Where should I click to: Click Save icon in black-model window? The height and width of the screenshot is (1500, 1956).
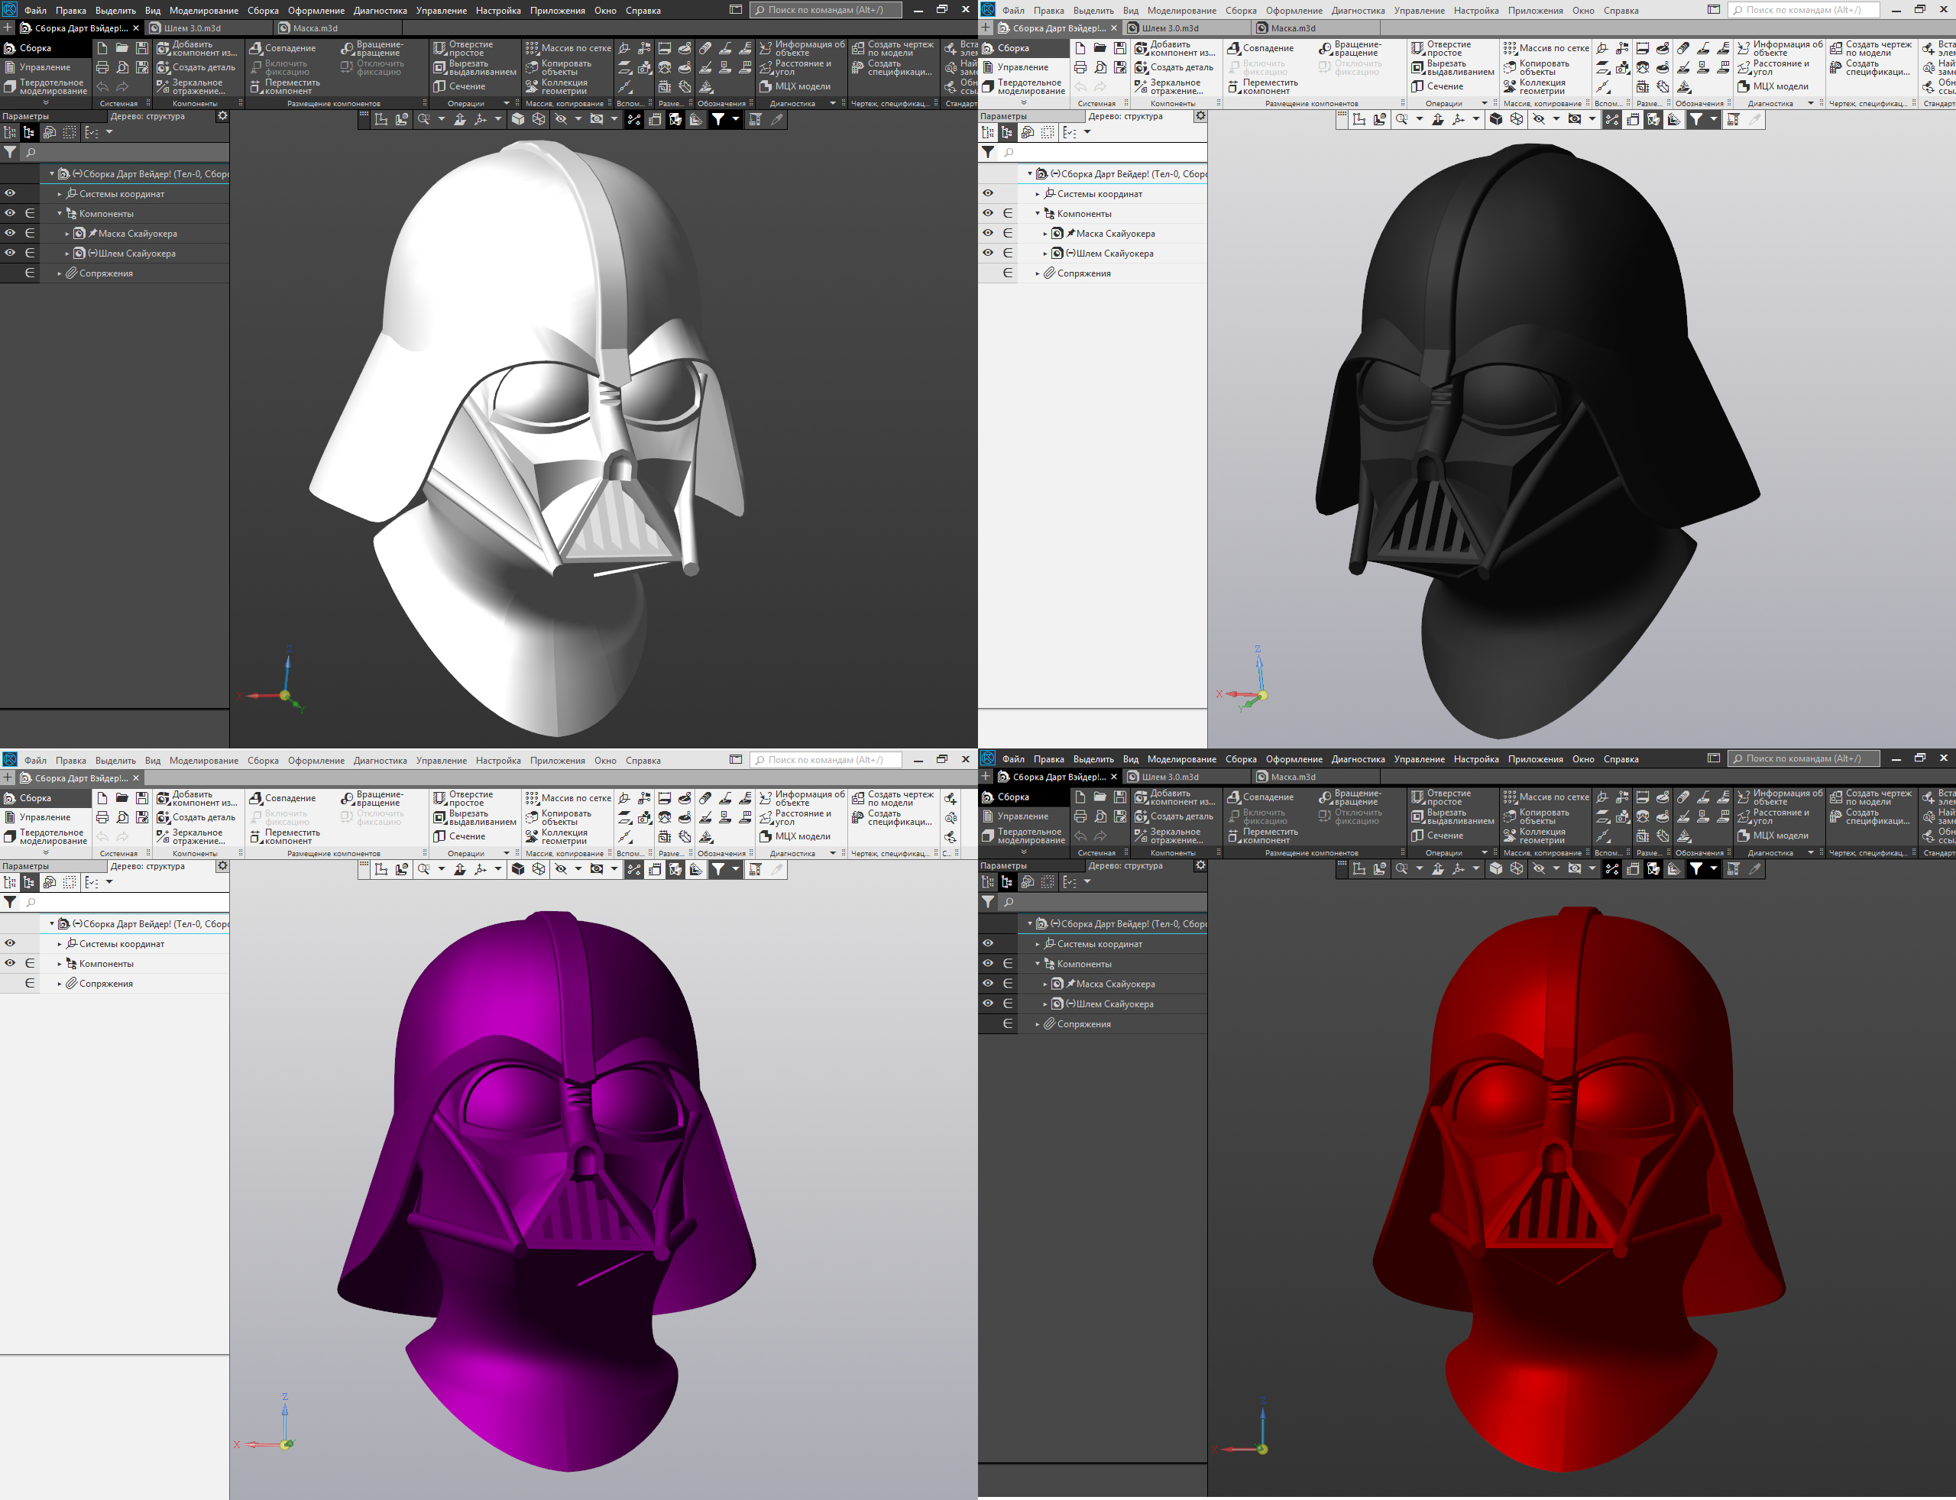point(1119,48)
